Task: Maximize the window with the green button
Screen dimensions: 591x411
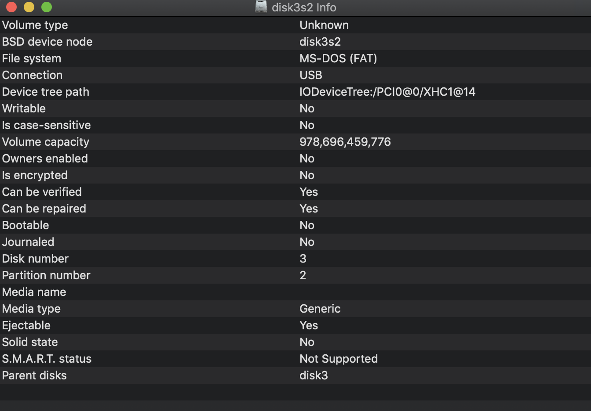Action: coord(47,7)
